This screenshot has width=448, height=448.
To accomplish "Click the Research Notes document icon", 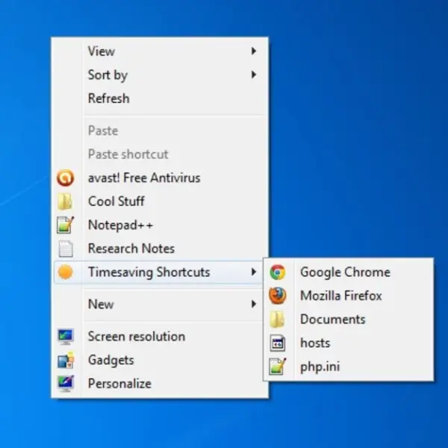I will point(66,249).
